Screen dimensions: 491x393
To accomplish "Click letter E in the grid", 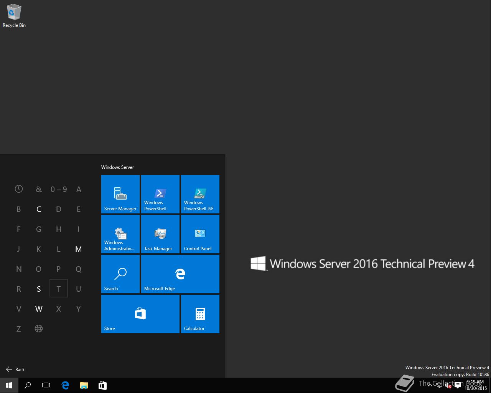I will (x=79, y=209).
